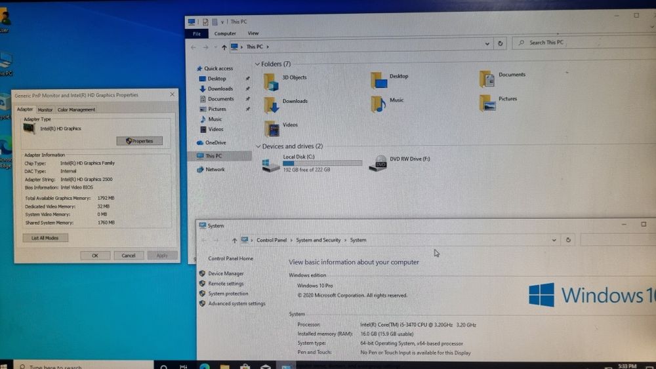Viewport: 656px width, 369px height.
Task: Go to Control Panel Home
Action: tap(230, 258)
